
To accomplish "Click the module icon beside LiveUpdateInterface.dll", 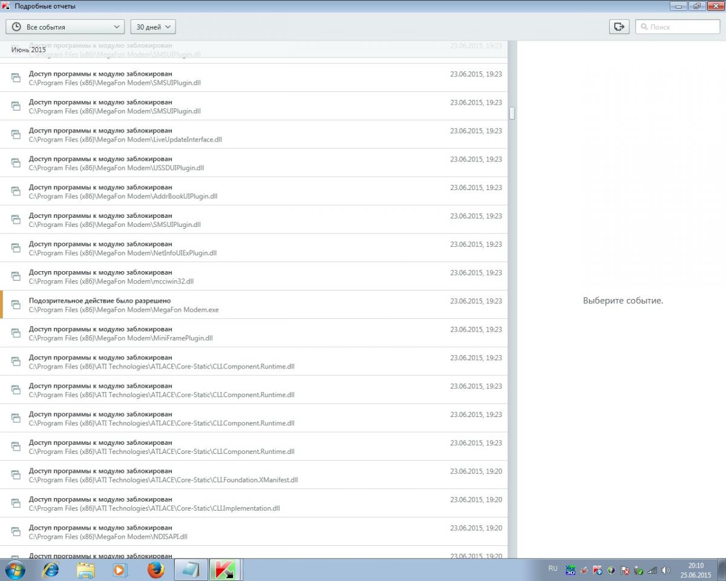I will [x=16, y=134].
